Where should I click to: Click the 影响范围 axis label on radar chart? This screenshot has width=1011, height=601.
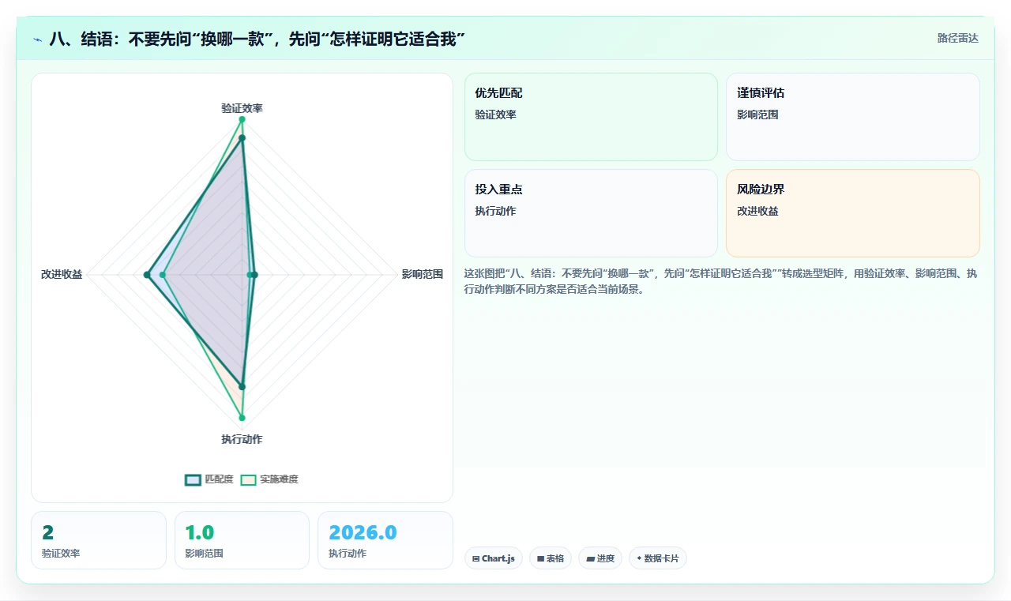pyautogui.click(x=423, y=275)
